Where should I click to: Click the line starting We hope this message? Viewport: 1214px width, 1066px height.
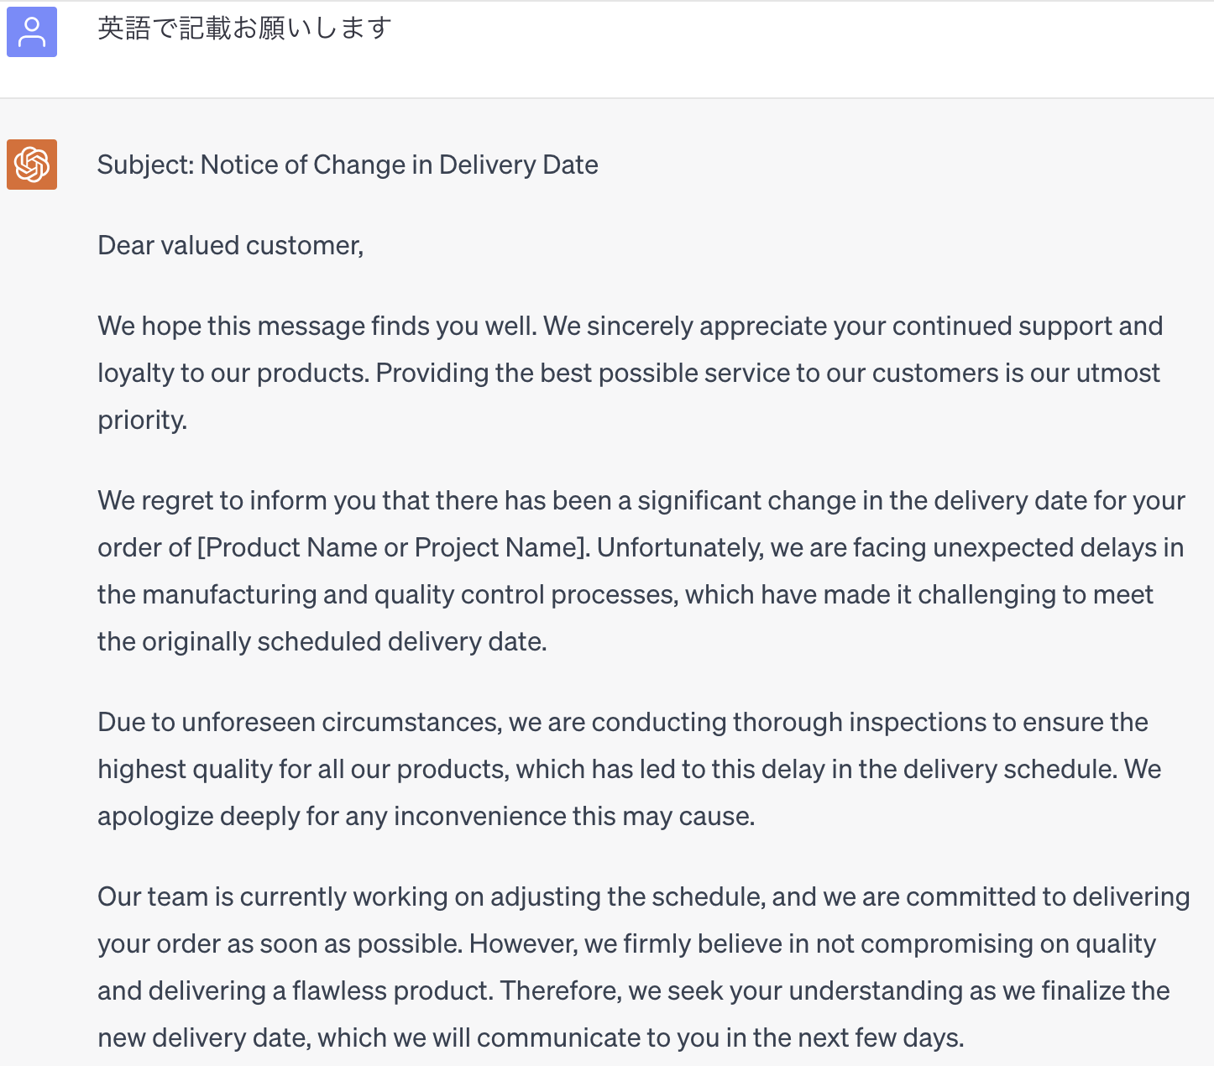(x=631, y=326)
